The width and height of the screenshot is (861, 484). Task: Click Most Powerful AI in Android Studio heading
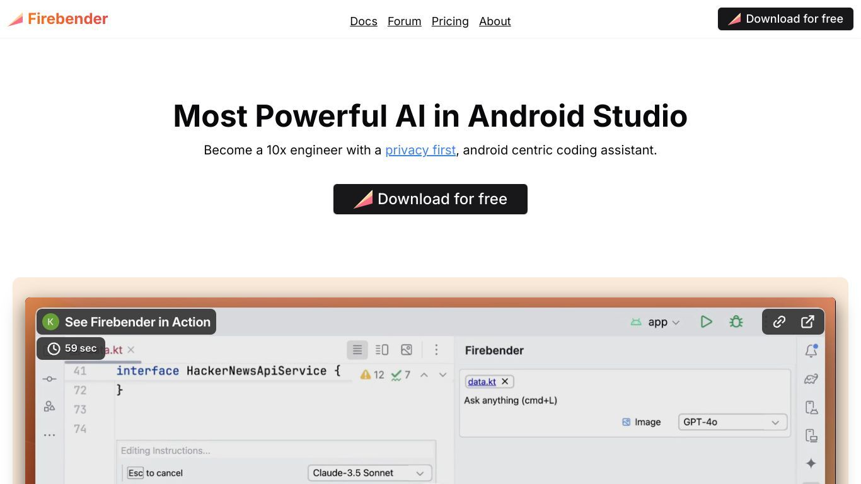point(430,116)
